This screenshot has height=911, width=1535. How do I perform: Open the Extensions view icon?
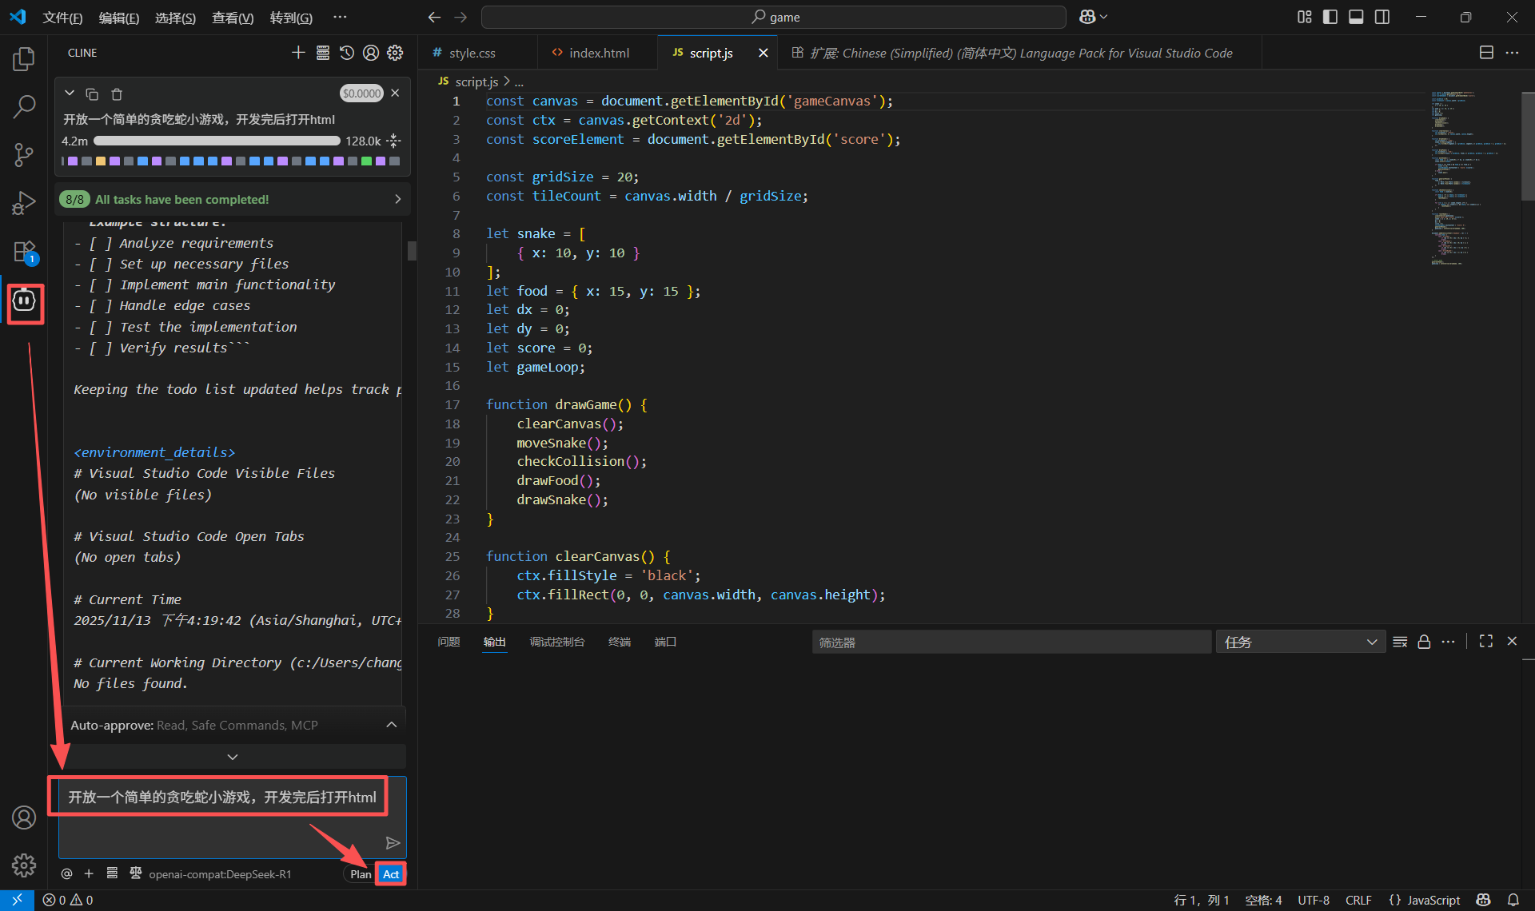24,252
